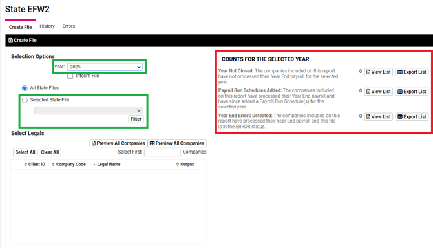View List for Year End Errors Detected
This screenshot has height=248, width=433.
tap(378, 117)
